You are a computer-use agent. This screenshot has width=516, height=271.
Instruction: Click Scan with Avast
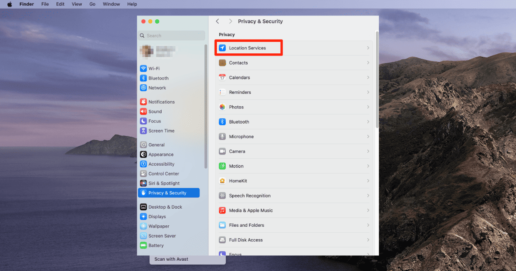coord(171,259)
